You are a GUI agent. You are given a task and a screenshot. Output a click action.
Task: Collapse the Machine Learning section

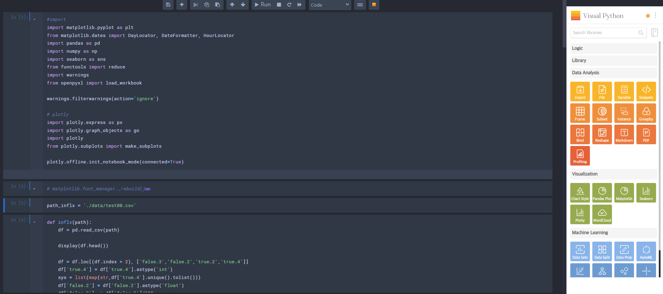coord(613,233)
